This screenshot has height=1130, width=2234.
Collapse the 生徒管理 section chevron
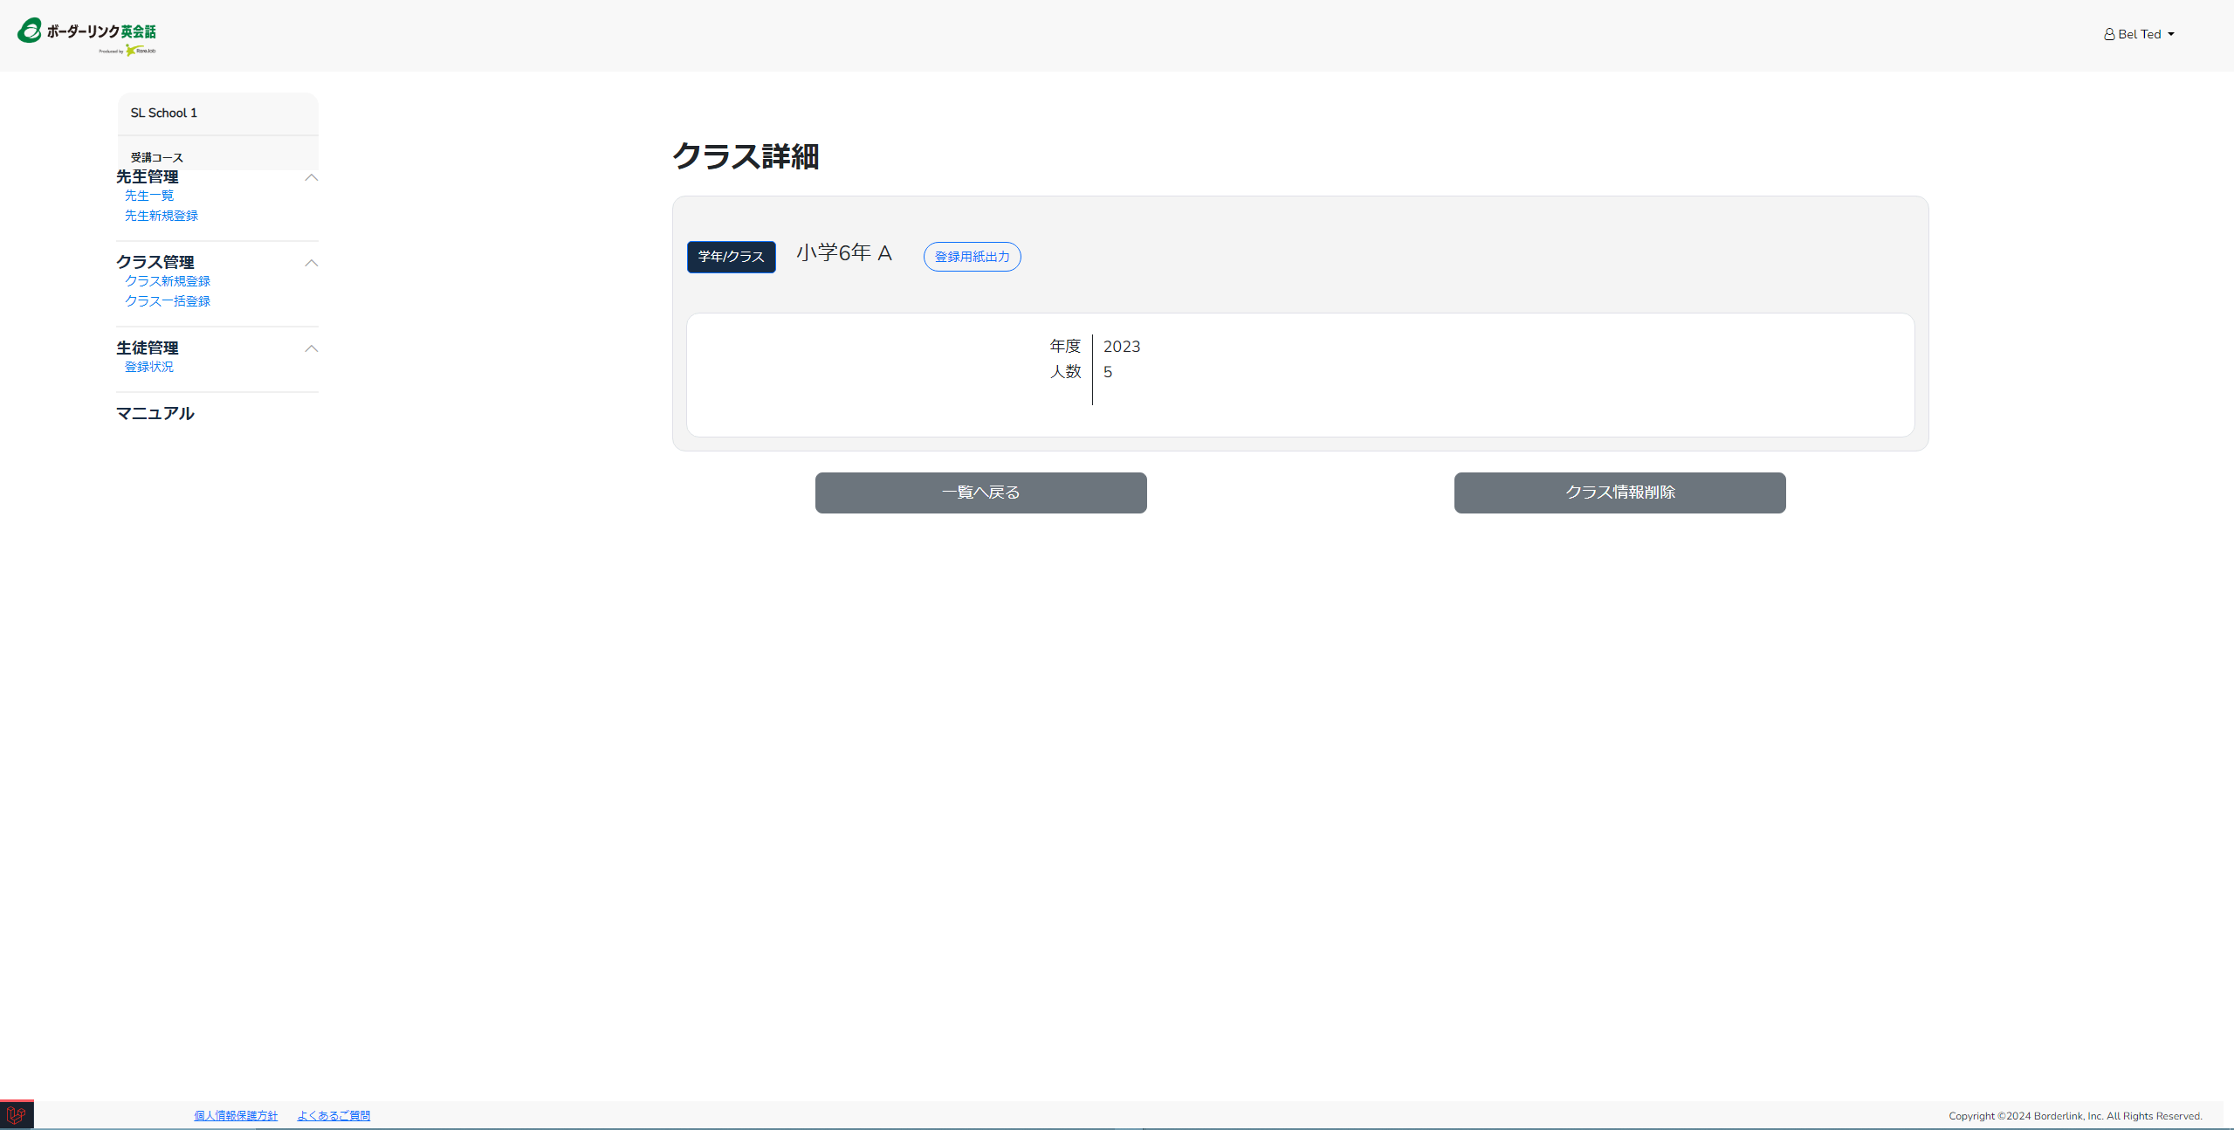(x=311, y=348)
